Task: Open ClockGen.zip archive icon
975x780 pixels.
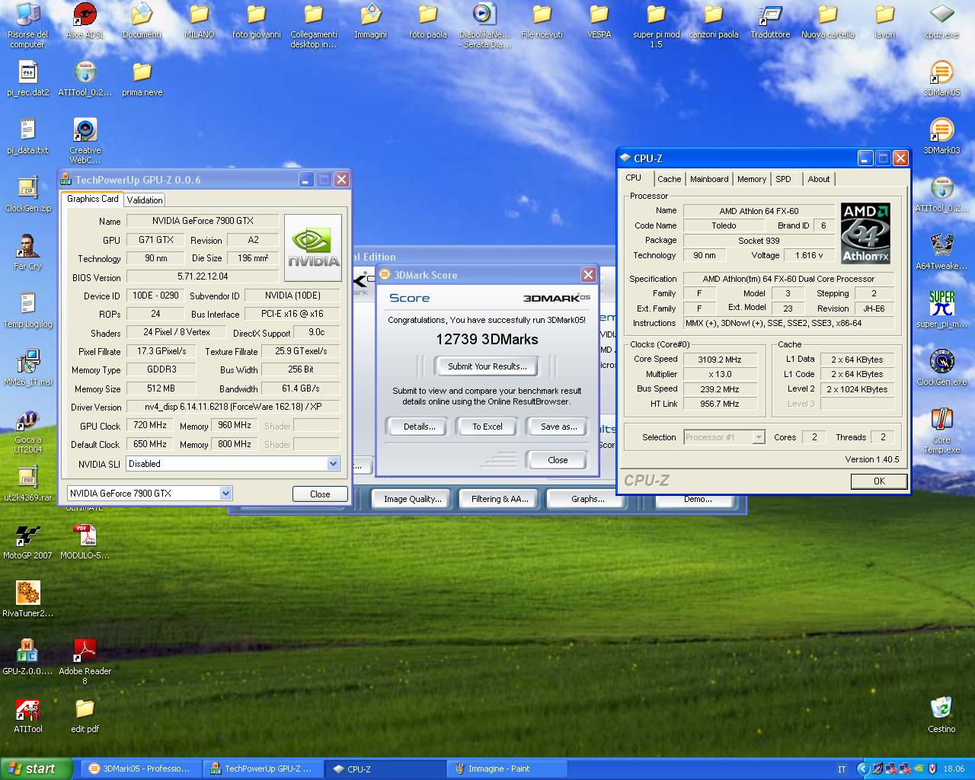Action: click(27, 195)
